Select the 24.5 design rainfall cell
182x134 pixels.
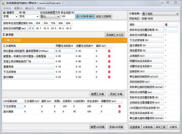click(x=46, y=28)
